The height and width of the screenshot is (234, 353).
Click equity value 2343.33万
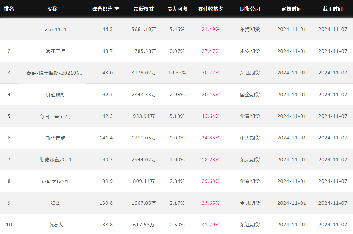(144, 95)
